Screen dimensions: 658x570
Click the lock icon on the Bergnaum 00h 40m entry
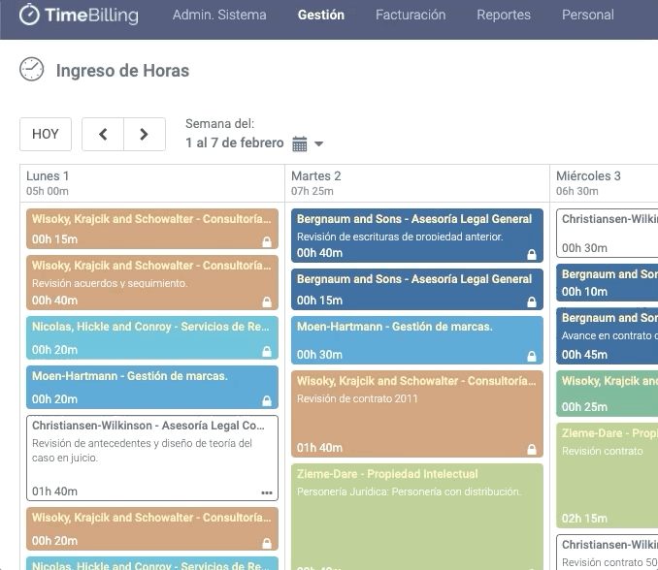coord(531,255)
